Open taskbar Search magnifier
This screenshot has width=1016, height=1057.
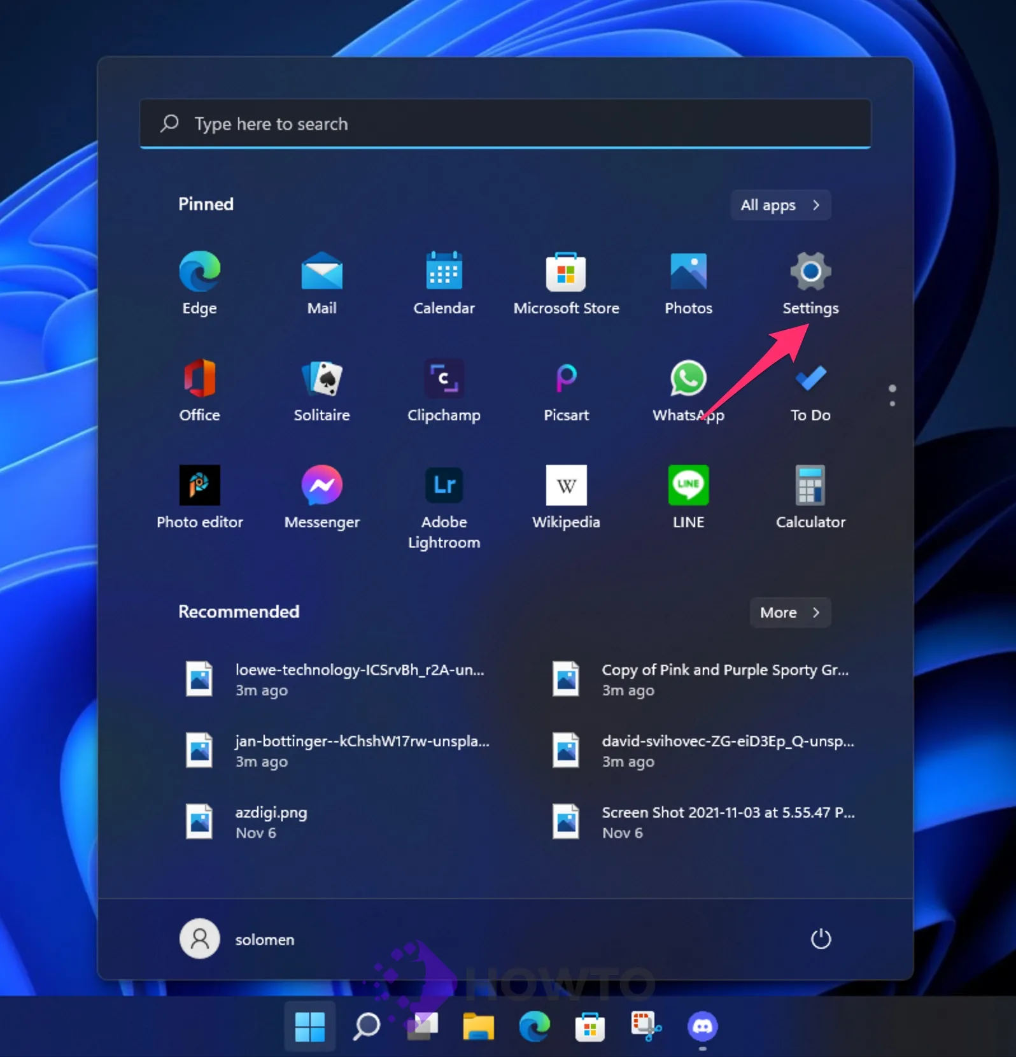[366, 1026]
